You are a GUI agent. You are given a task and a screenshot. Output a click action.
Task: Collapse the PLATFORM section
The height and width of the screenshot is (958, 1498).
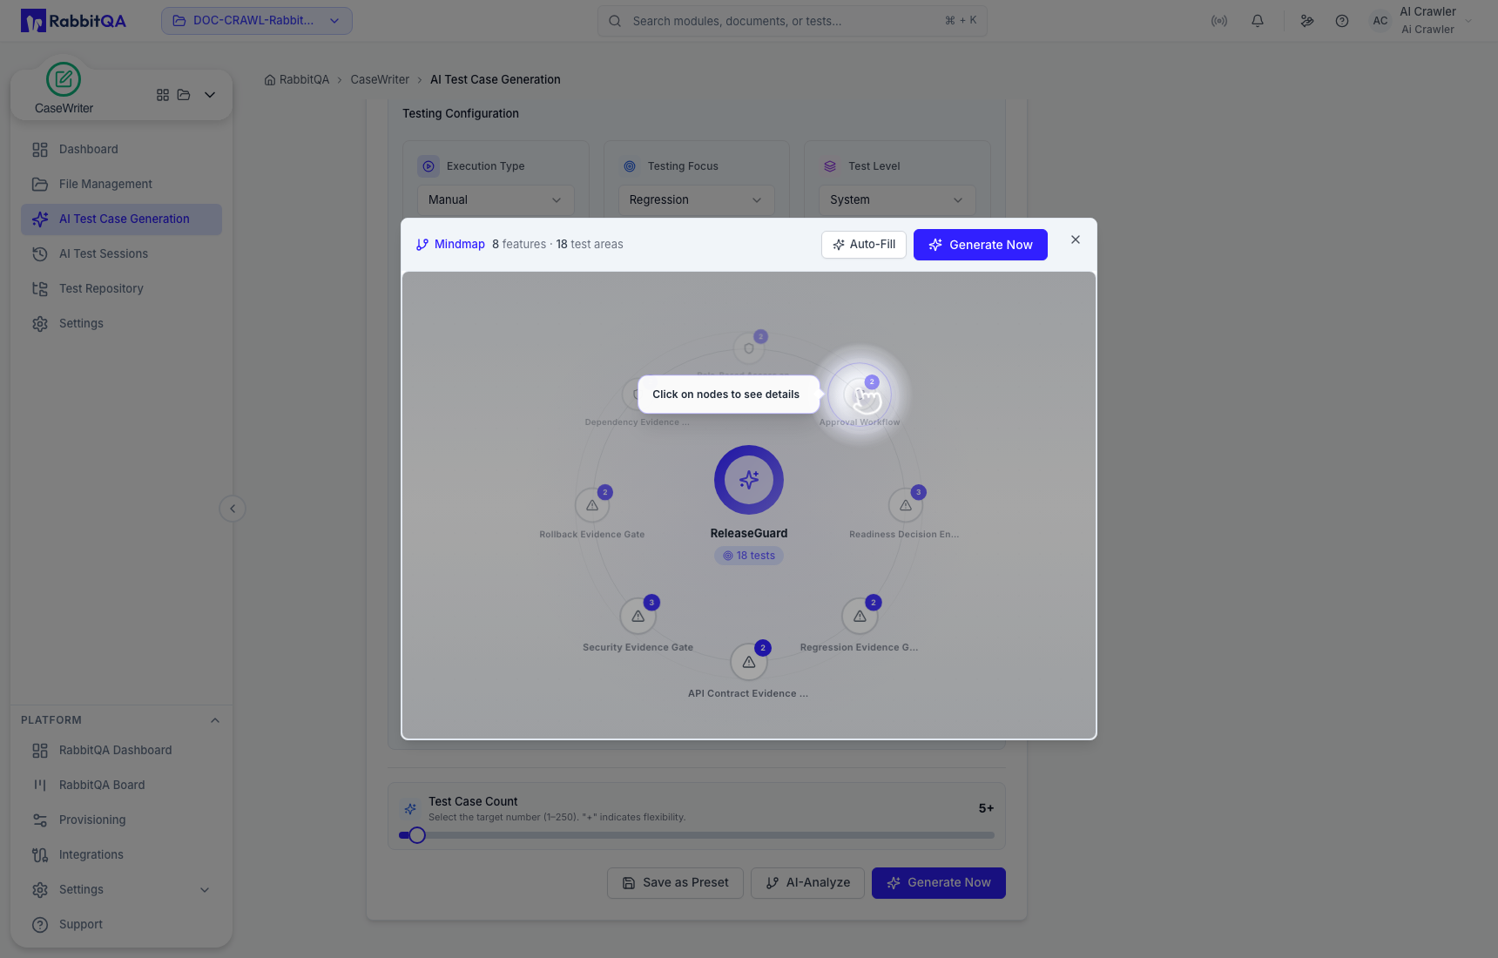click(x=215, y=720)
